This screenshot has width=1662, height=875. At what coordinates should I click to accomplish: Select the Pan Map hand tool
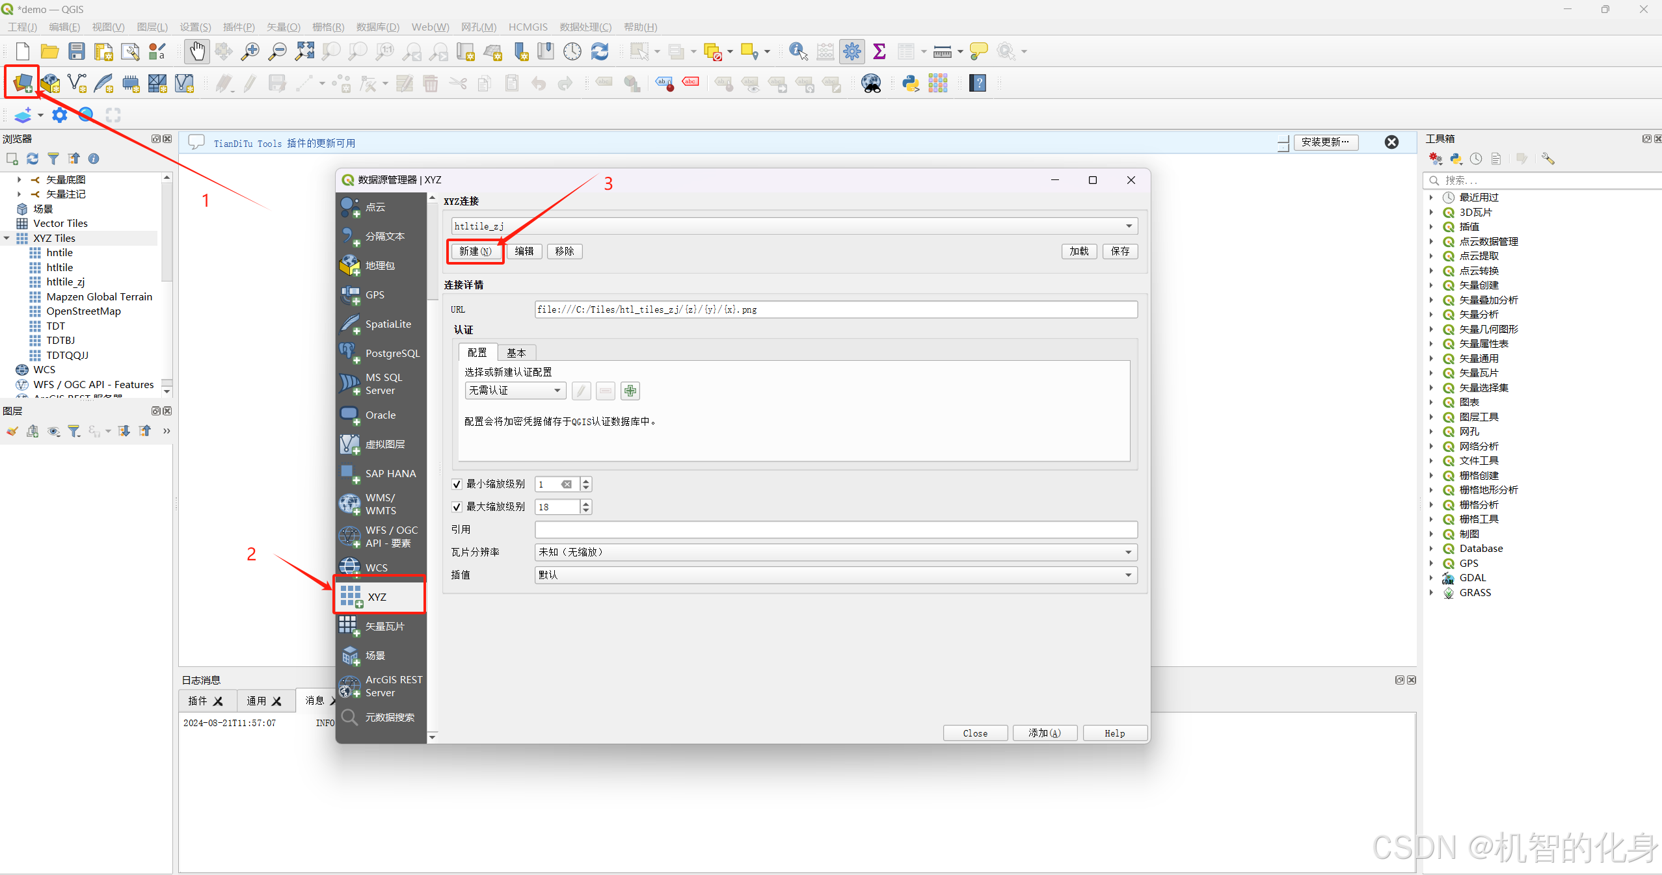point(196,51)
